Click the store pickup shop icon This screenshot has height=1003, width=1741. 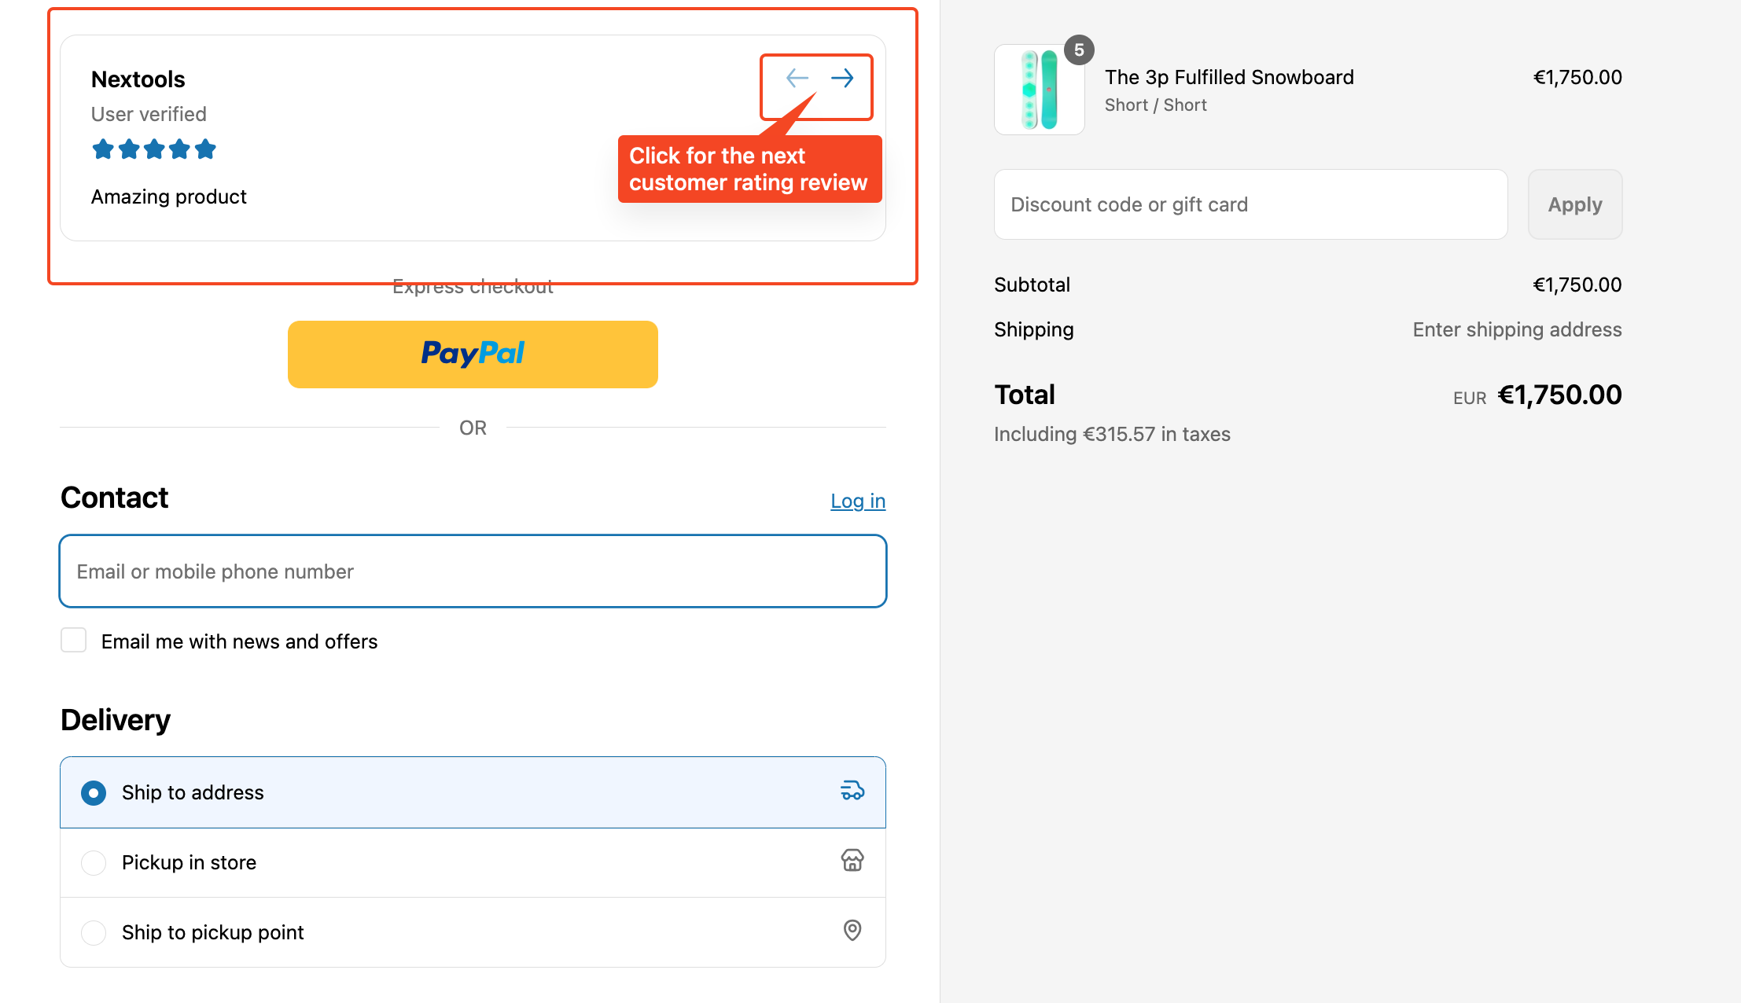click(x=852, y=861)
